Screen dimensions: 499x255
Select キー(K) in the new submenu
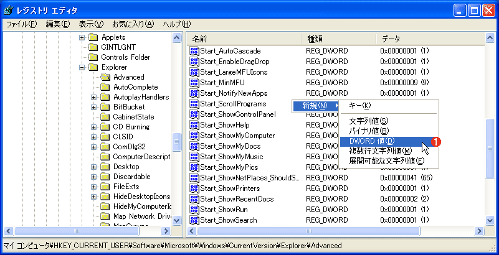pyautogui.click(x=359, y=106)
